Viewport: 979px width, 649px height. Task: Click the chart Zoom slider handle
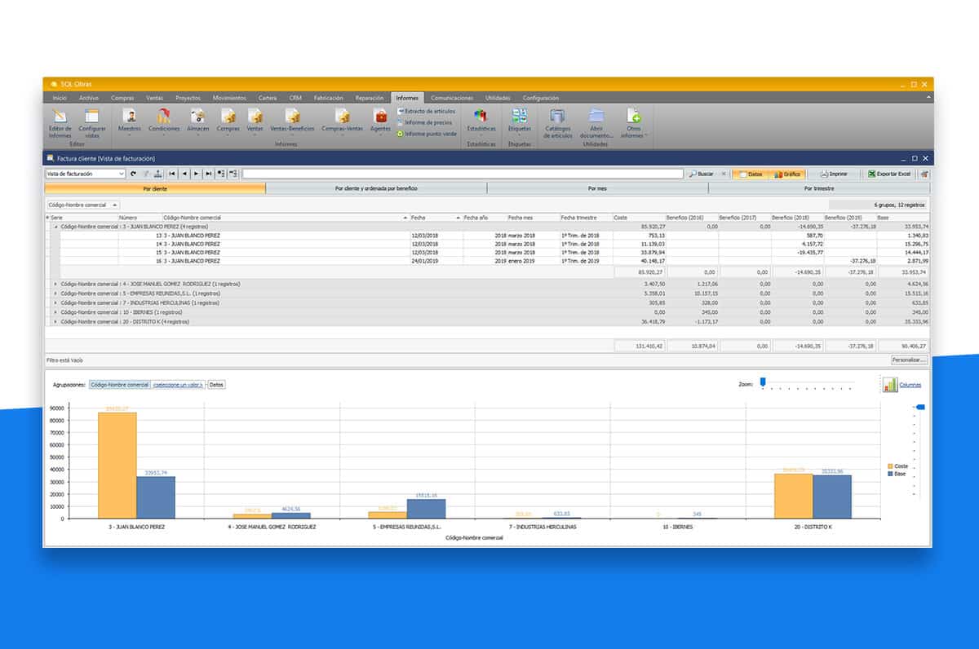tap(763, 382)
